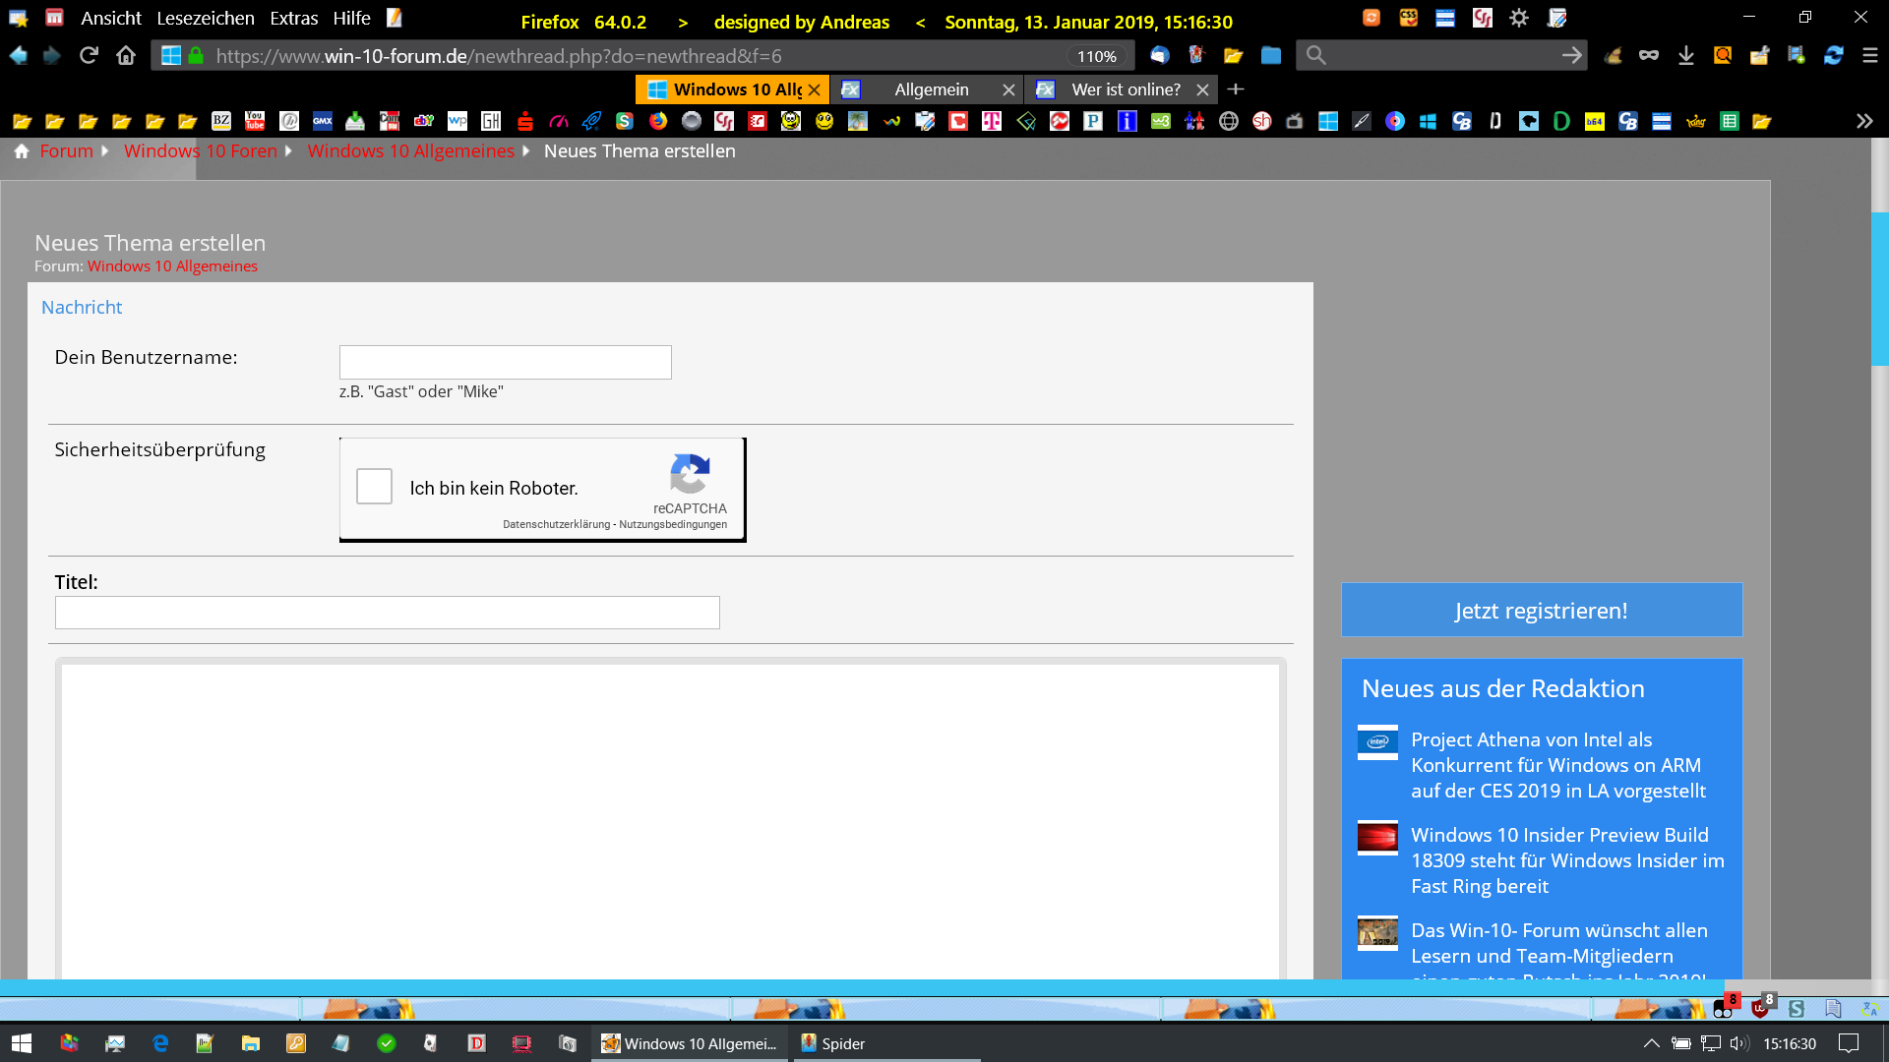Show more bookmarks with the double chevron
This screenshot has height=1062, width=1889.
click(x=1864, y=121)
